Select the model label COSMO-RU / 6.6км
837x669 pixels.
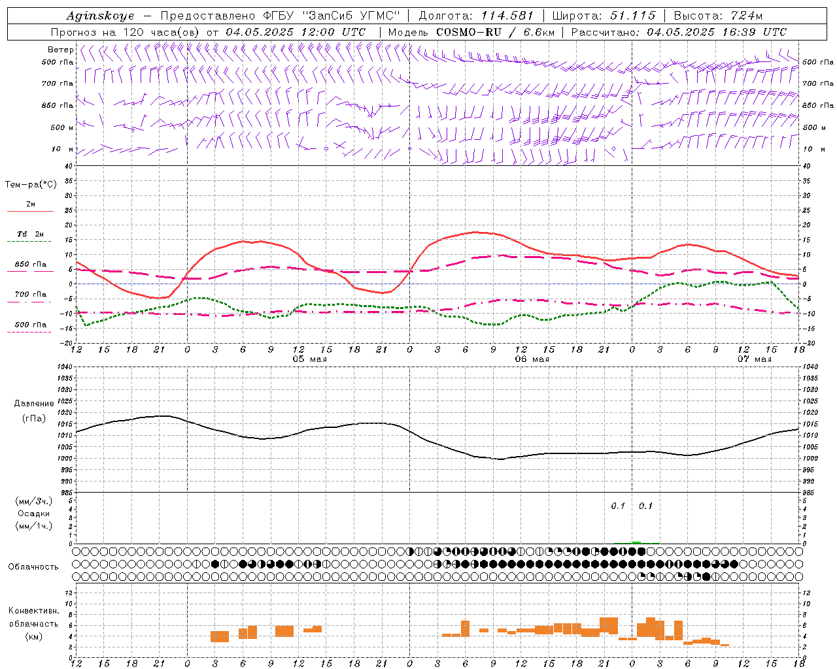coord(496,32)
